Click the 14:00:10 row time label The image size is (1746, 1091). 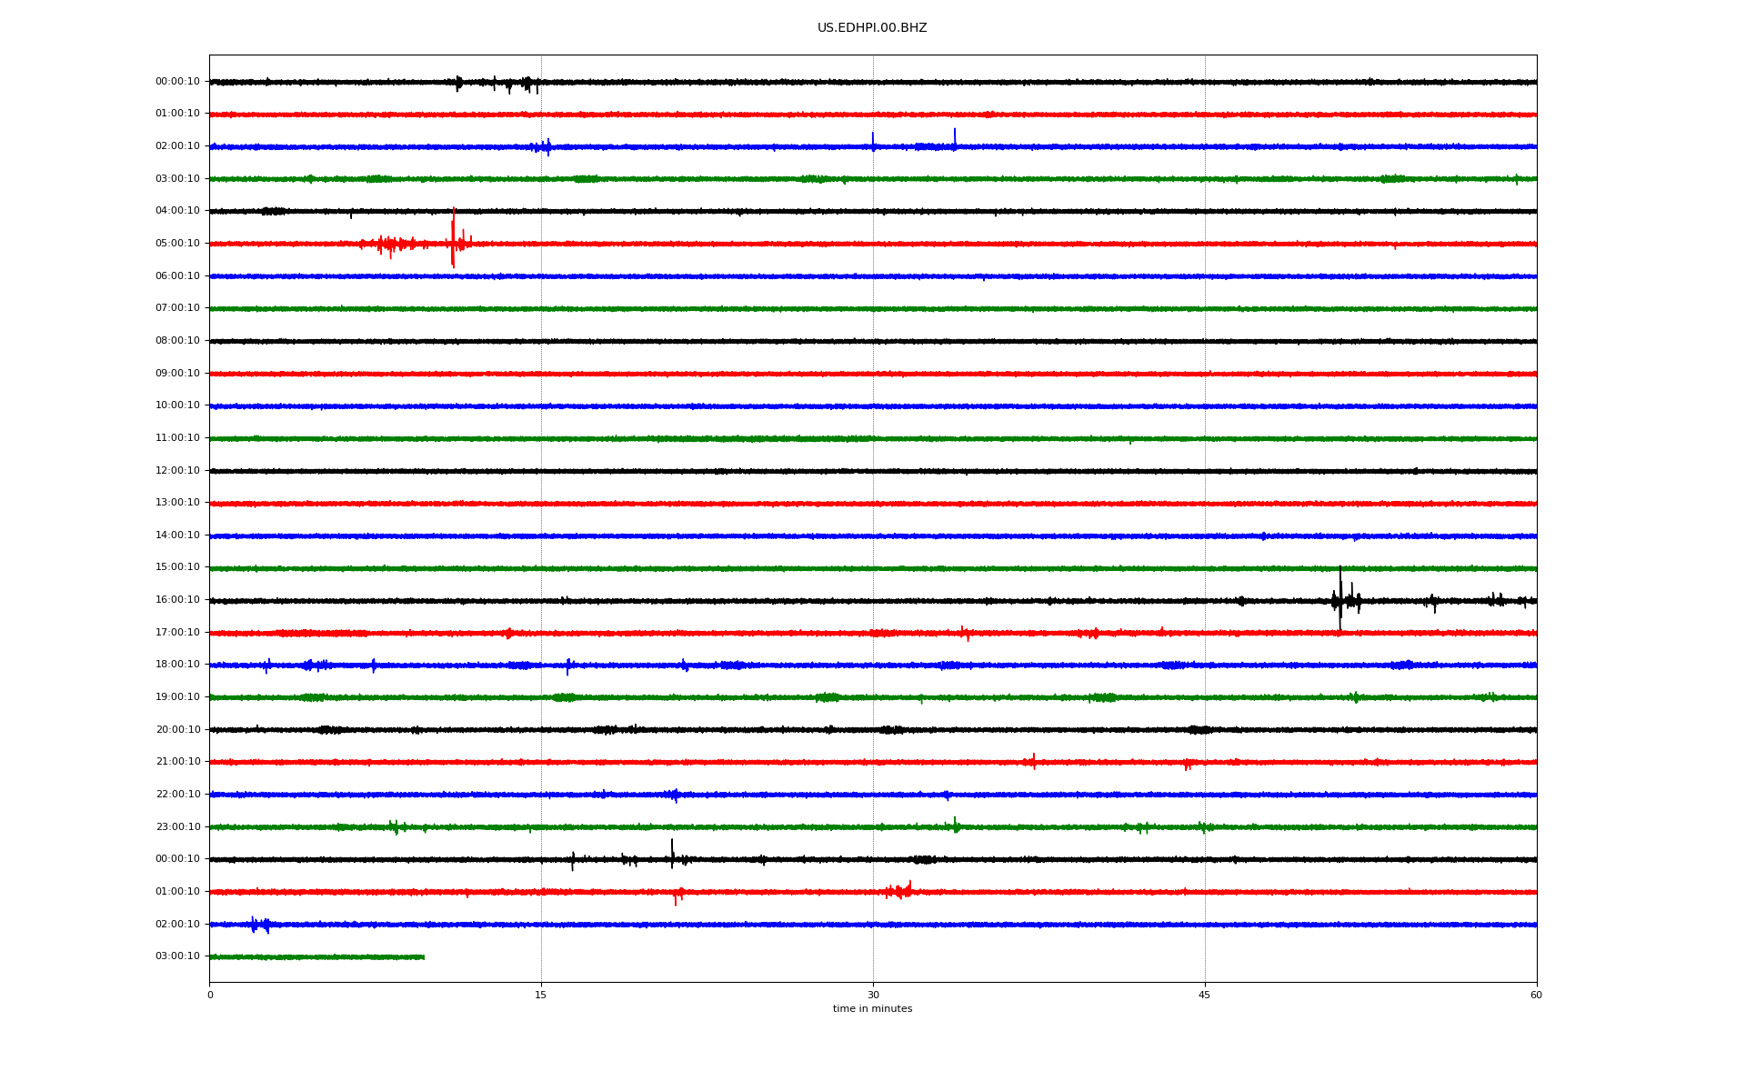click(x=177, y=535)
